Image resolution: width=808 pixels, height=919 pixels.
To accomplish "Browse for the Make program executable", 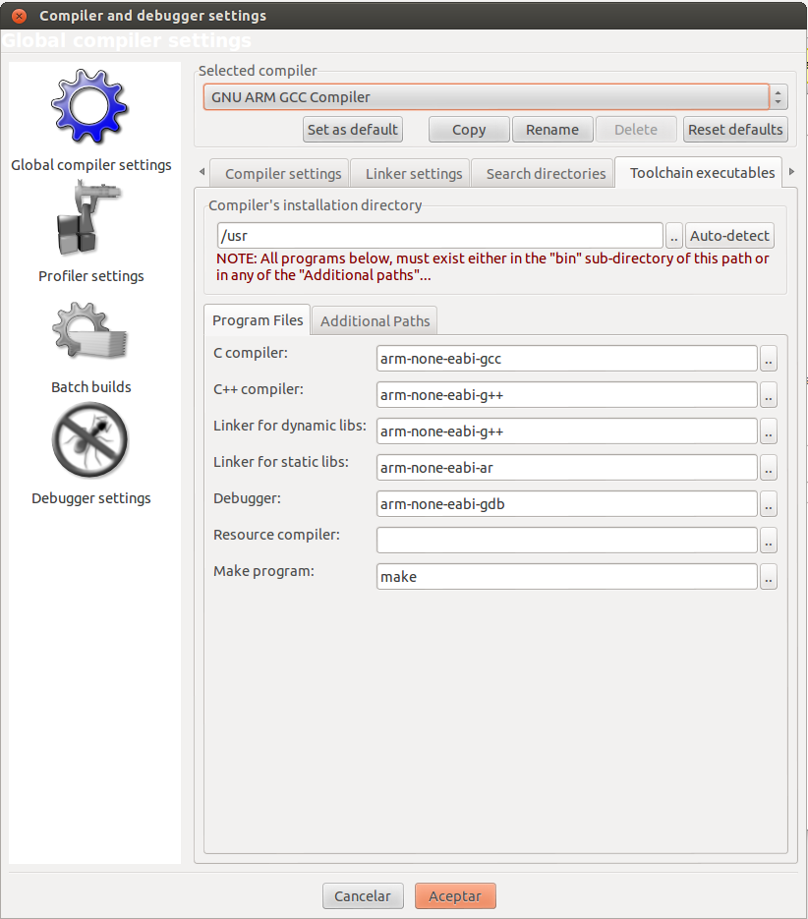I will pos(769,577).
